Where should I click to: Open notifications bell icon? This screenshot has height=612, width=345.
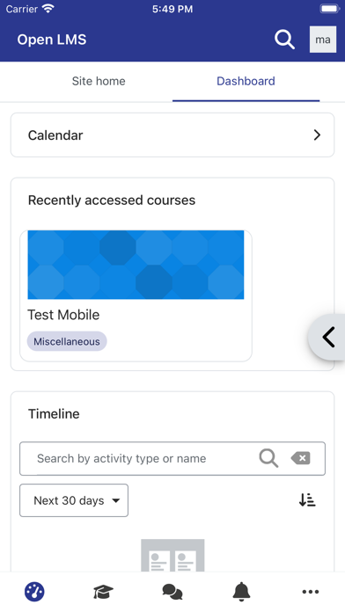pyautogui.click(x=241, y=592)
